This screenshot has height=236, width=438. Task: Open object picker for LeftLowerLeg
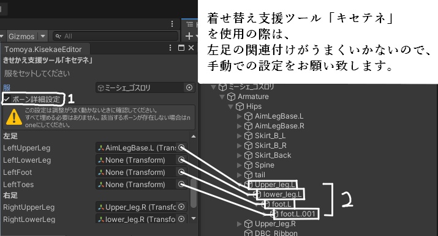coord(181,160)
